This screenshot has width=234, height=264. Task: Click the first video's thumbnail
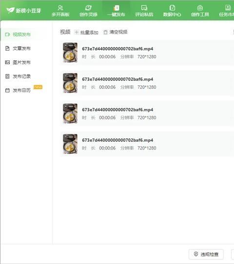tap(70, 53)
